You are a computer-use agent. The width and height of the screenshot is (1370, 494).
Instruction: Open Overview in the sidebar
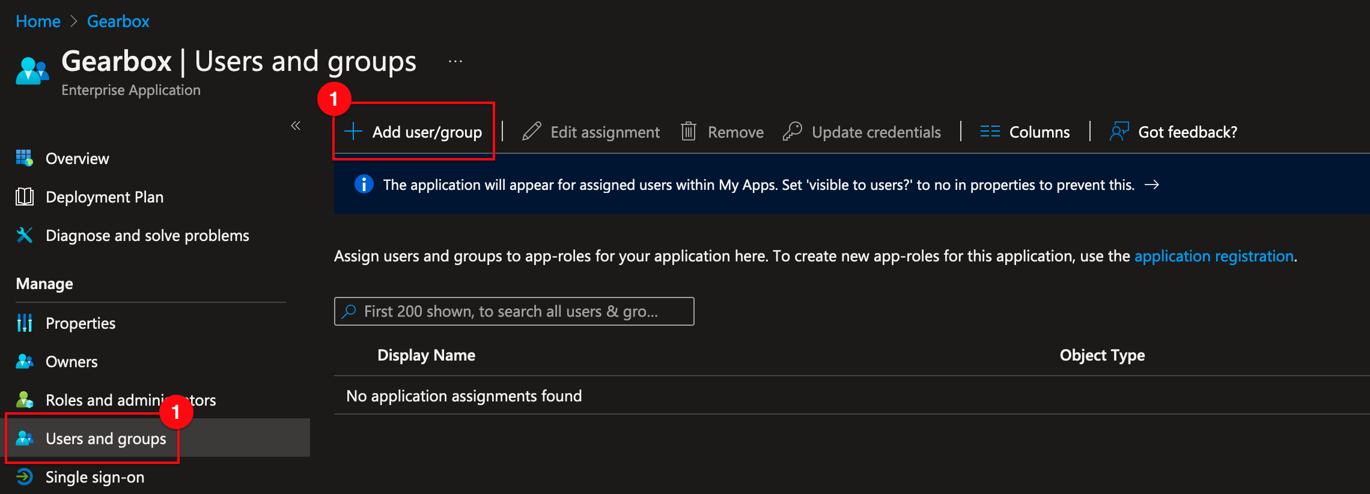point(78,159)
